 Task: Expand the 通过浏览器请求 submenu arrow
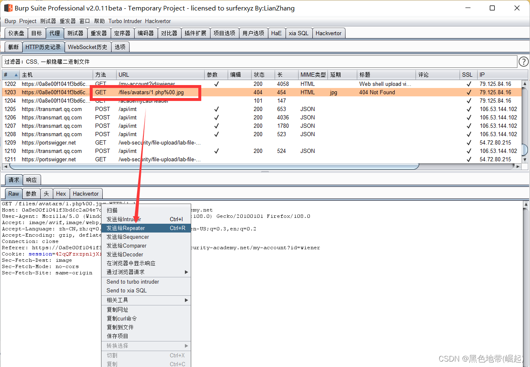pyautogui.click(x=187, y=272)
